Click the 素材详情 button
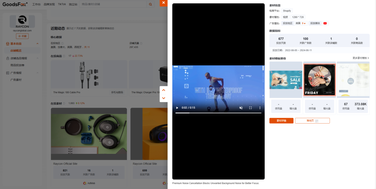Screen dimensions: 376x189 tap(281, 121)
